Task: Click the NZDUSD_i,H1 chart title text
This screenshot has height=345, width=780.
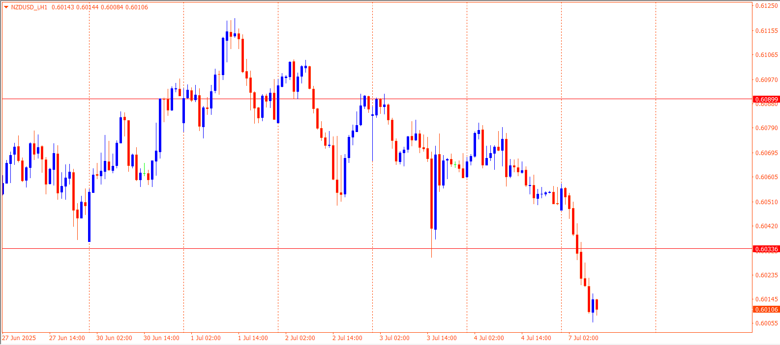Action: [x=29, y=7]
